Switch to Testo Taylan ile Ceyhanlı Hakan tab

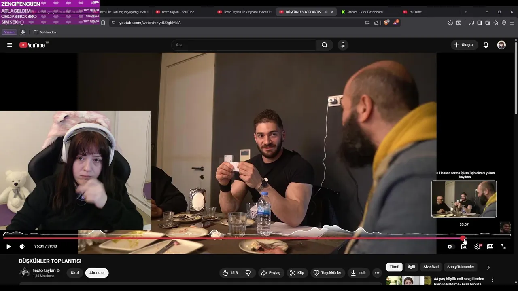click(x=244, y=12)
